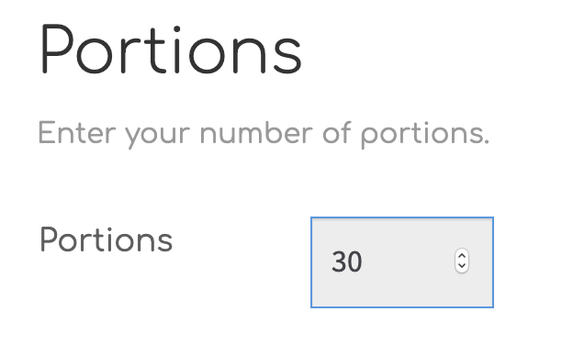
Task: Click the value 30 in the input
Action: pos(346,262)
